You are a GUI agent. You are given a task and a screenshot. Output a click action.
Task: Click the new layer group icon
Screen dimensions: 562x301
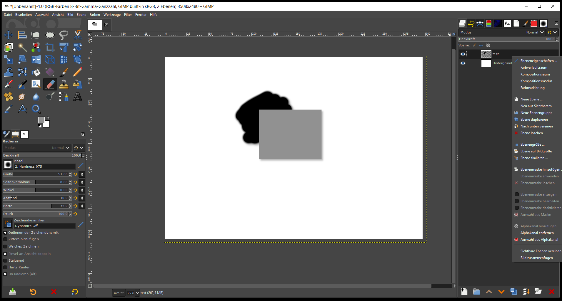click(476, 292)
